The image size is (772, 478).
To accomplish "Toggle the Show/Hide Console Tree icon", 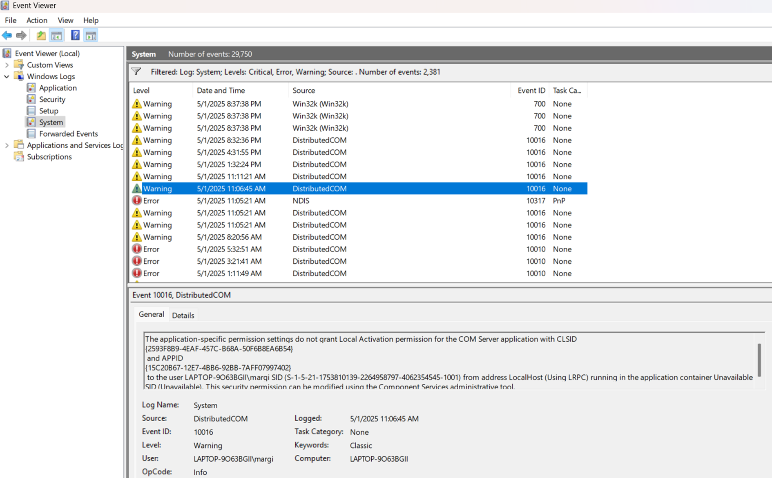I will (57, 36).
